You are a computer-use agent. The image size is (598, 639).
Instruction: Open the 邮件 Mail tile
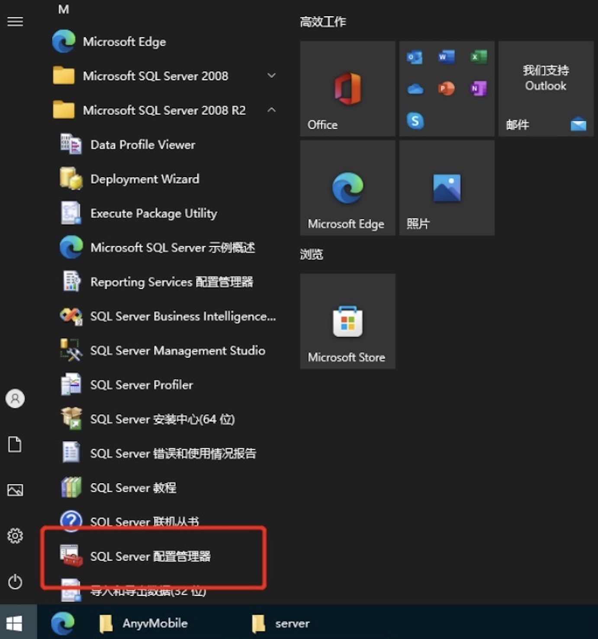click(546, 89)
